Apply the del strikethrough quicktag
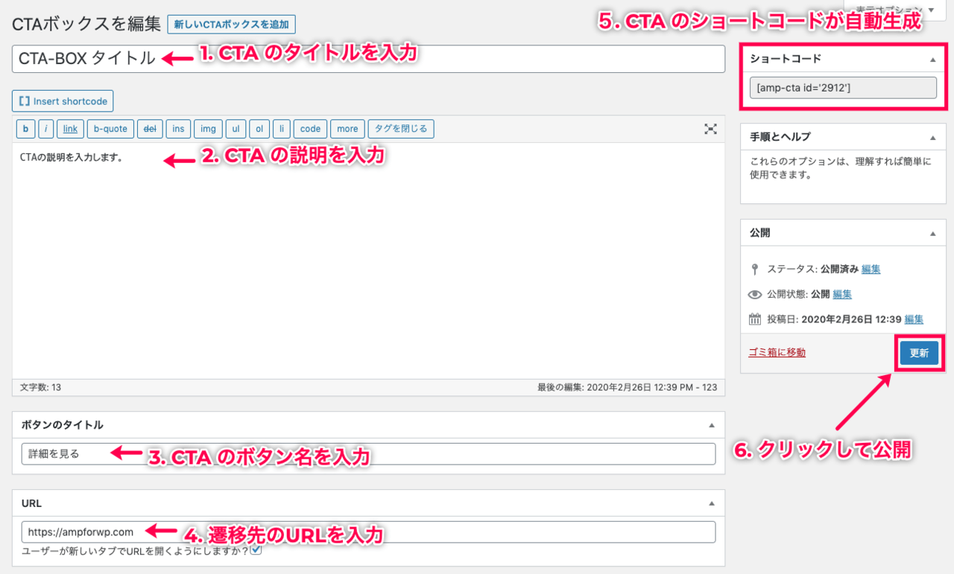This screenshot has width=954, height=574. [150, 129]
